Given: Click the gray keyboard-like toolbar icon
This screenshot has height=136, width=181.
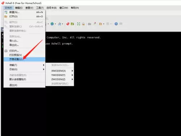Looking at the screenshot, I should click(89, 24).
